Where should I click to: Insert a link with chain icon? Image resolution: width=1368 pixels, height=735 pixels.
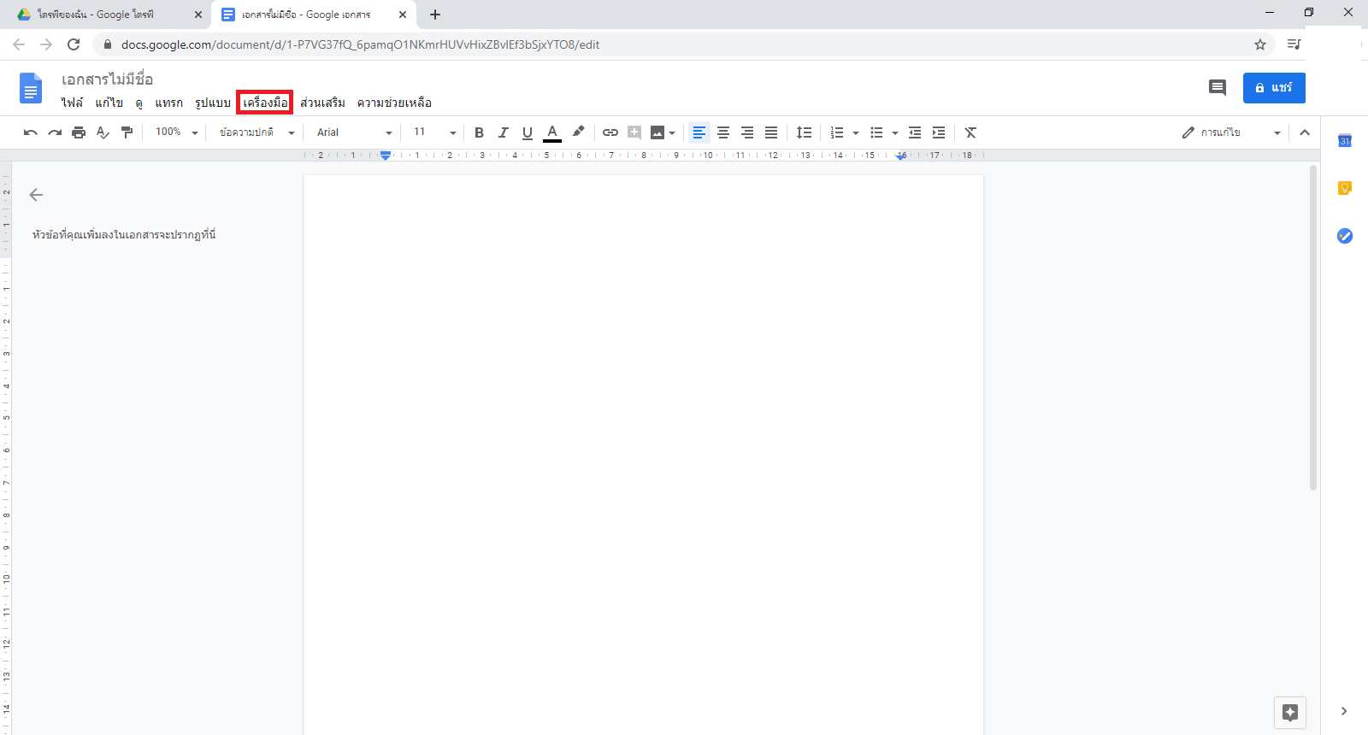point(610,132)
